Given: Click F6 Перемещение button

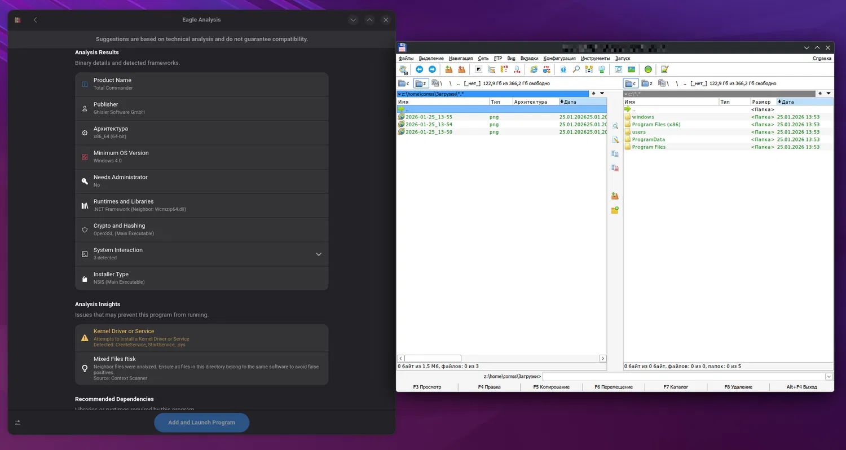Looking at the screenshot, I should click(x=614, y=387).
